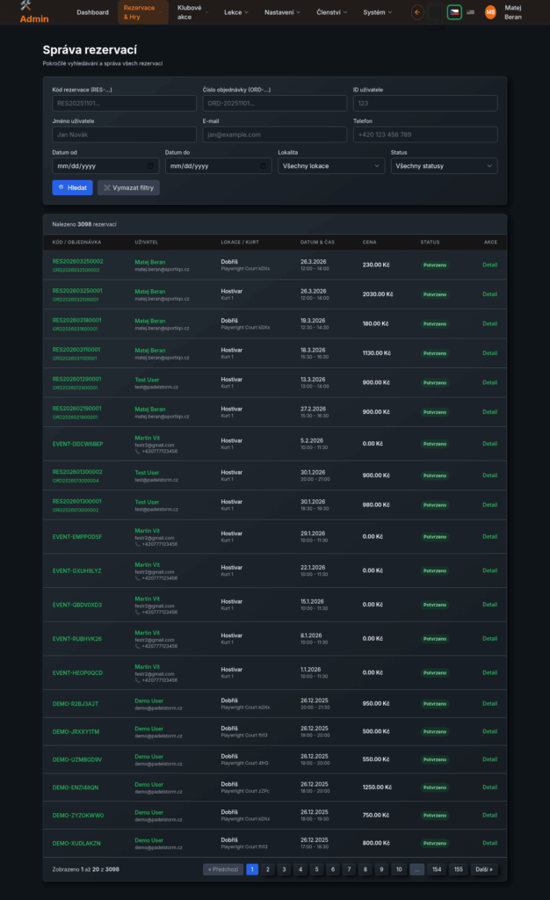This screenshot has height=900, width=550.
Task: Open Detail for DEMO-XUDLAKZN
Action: [489, 843]
